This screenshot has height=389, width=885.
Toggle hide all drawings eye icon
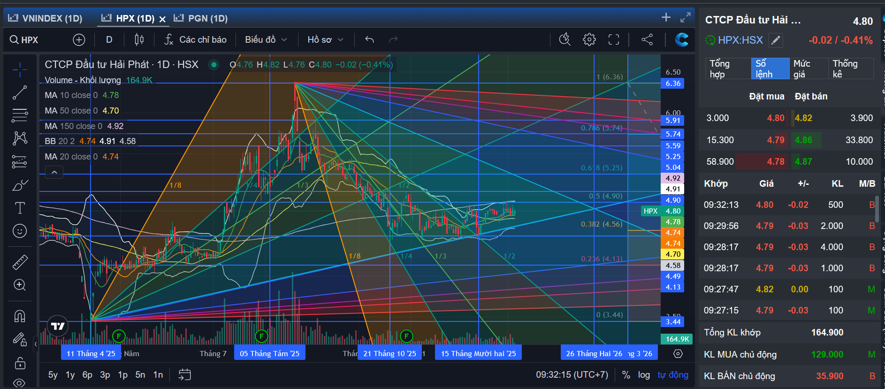20,383
